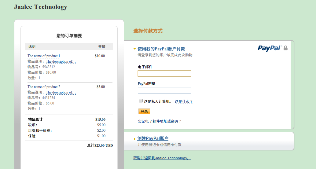This screenshot has height=169, width=316.
Task: Focus the PayPal密码 input field
Action: pyautogui.click(x=164, y=90)
